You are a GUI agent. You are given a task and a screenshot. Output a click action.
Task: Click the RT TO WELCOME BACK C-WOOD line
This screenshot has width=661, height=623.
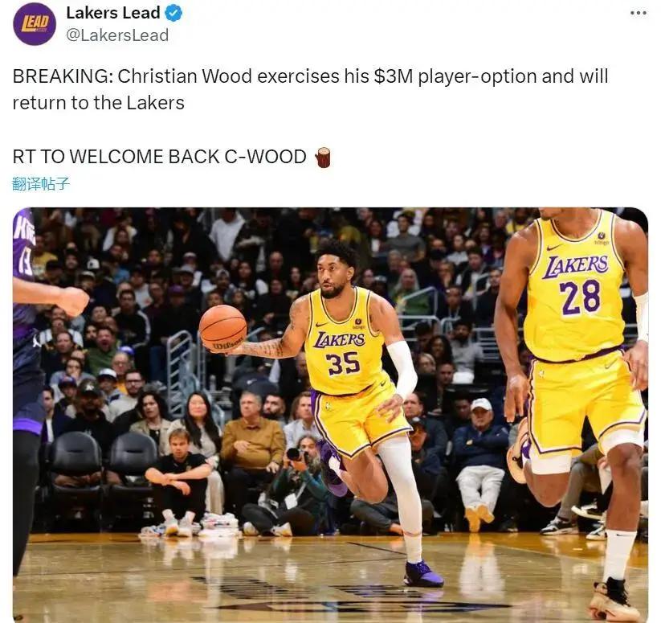tap(159, 157)
